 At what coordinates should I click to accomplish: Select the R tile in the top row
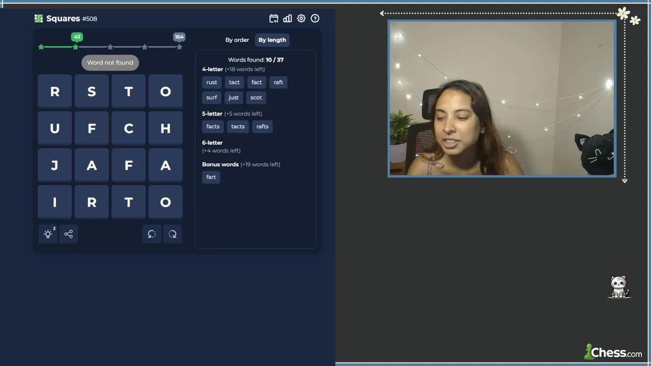click(54, 91)
